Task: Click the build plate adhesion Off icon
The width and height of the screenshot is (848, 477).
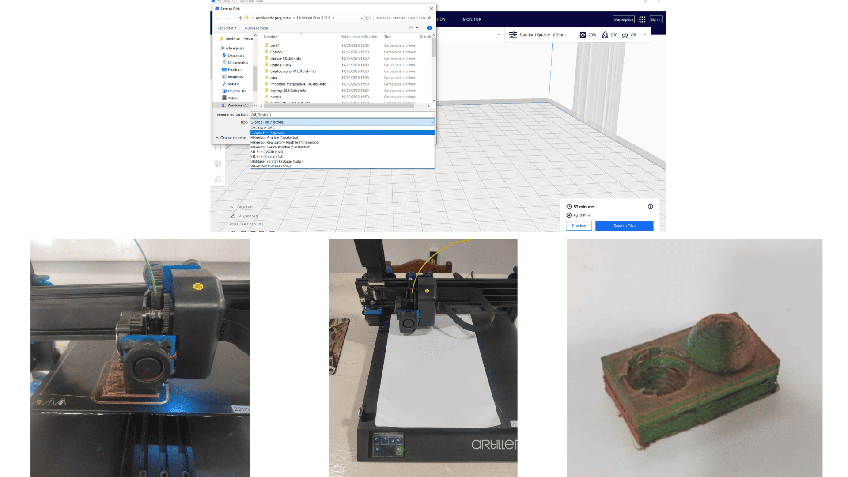Action: (625, 35)
